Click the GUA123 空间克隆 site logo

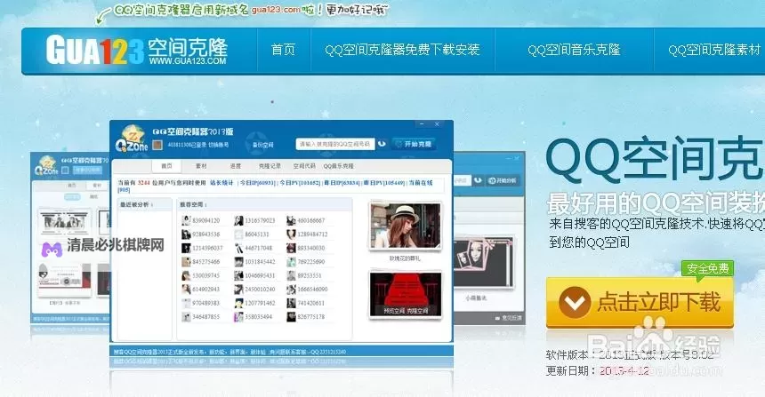tap(137, 50)
